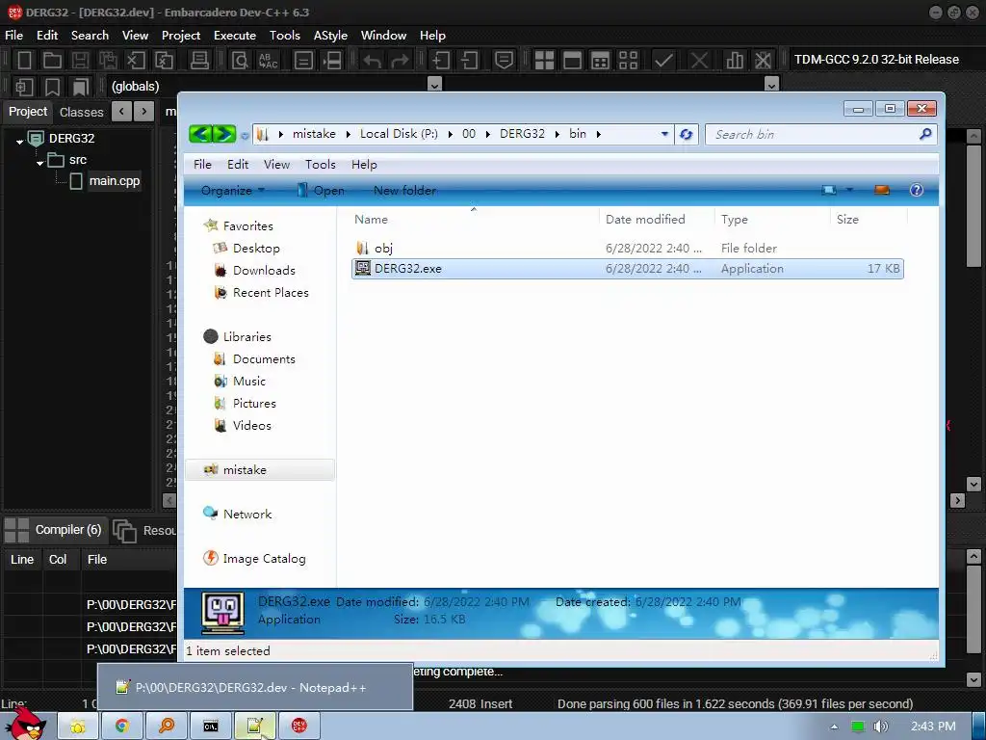Click the green Back arrow in Explorer window
This screenshot has height=740, width=986.
pos(200,134)
